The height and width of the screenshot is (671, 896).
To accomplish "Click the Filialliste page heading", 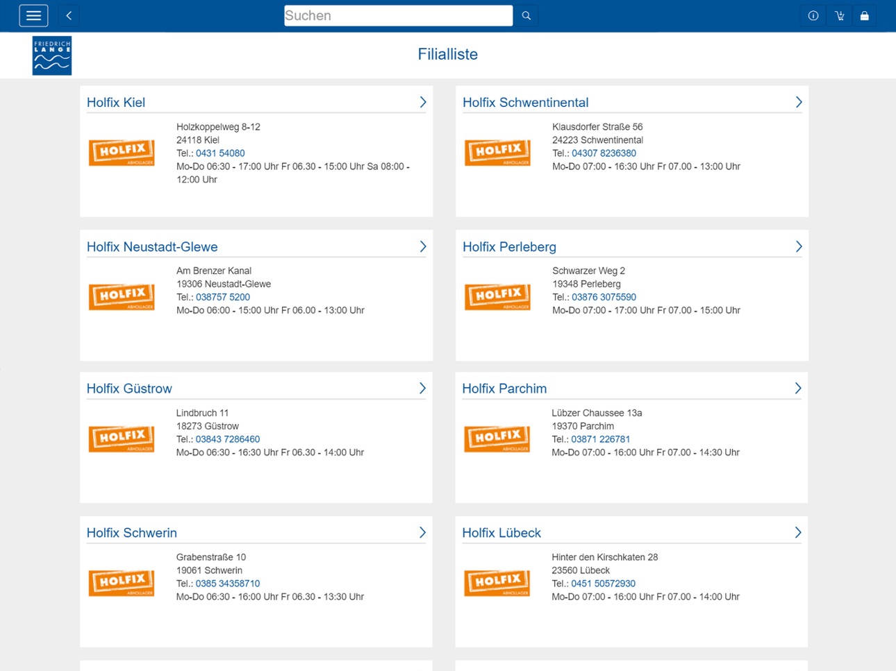I will 448,54.
